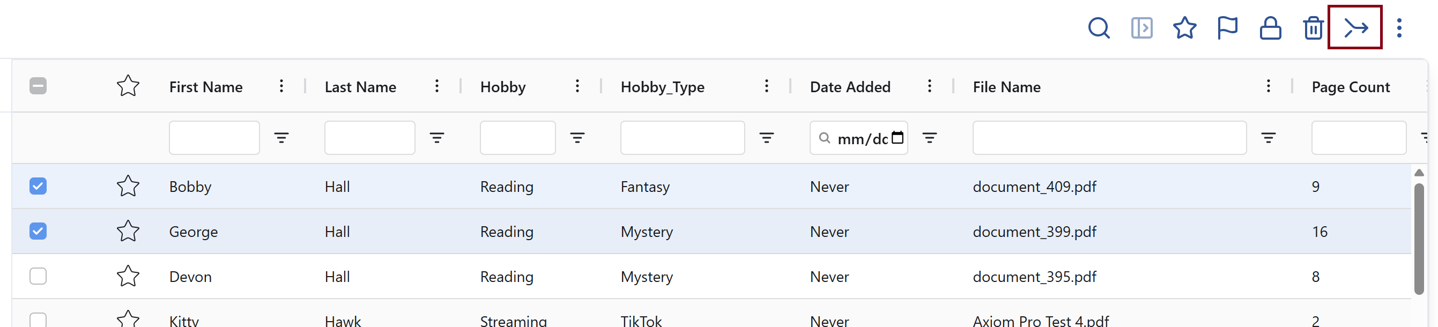Image resolution: width=1438 pixels, height=327 pixels.
Task: Star the Bobby Hall row
Action: (128, 186)
